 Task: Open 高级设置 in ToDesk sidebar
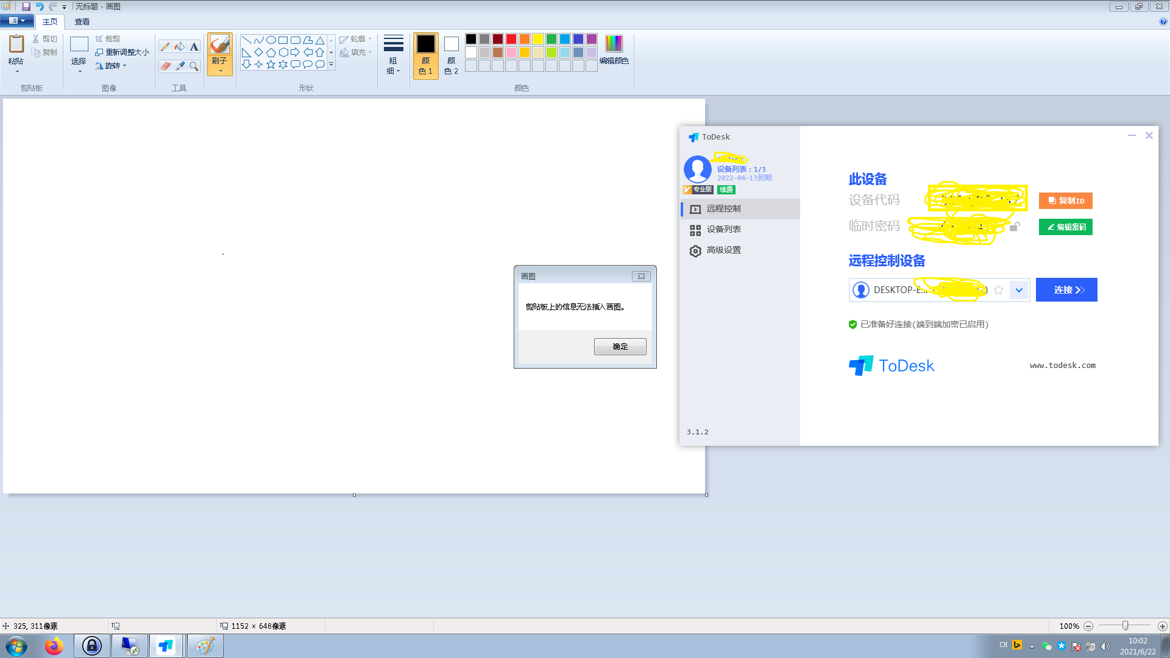(x=740, y=250)
